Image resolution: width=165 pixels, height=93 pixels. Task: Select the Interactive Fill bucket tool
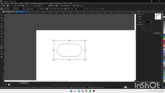(x=1, y=54)
